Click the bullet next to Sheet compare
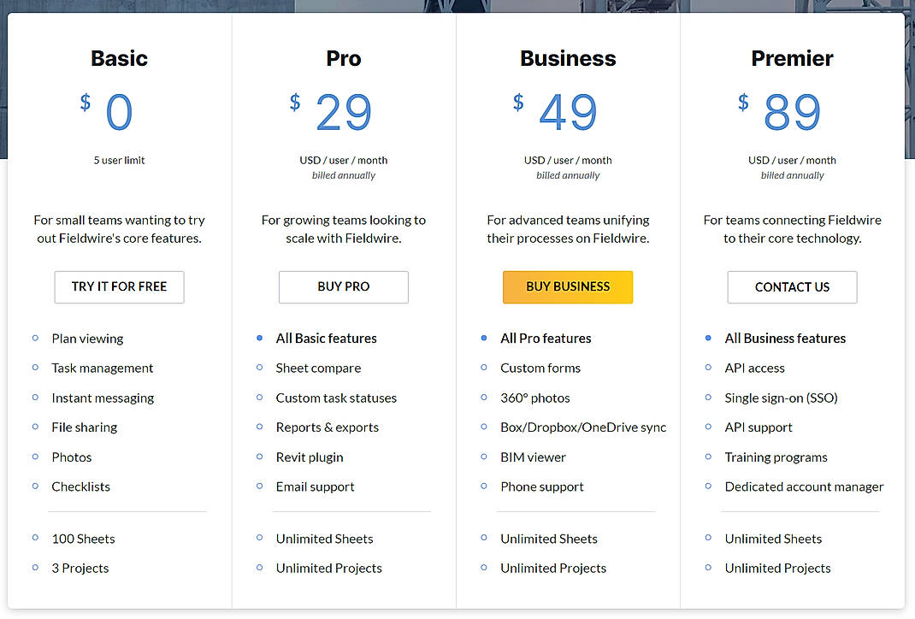Viewport: 915px width, 619px height. tap(259, 368)
